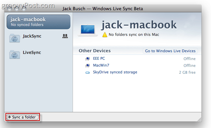Click the SkyDrive storage drive icon

[88, 73]
